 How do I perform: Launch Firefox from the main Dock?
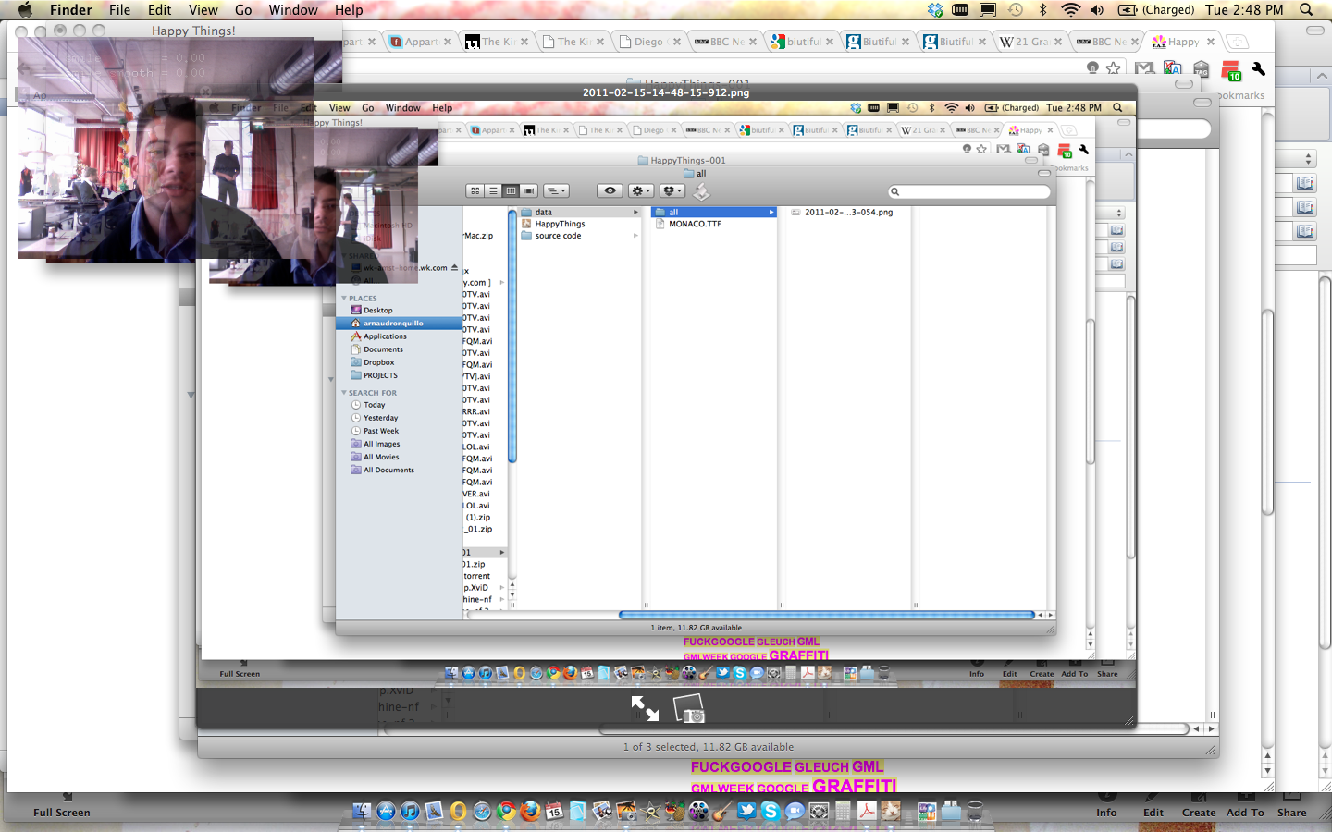click(x=530, y=811)
